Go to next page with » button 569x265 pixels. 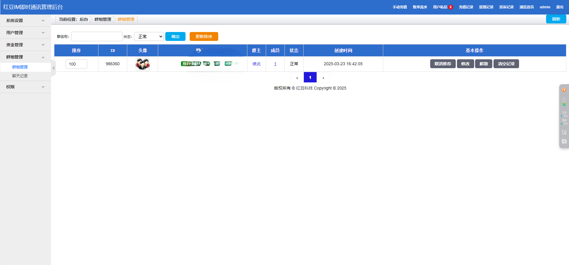click(x=323, y=78)
